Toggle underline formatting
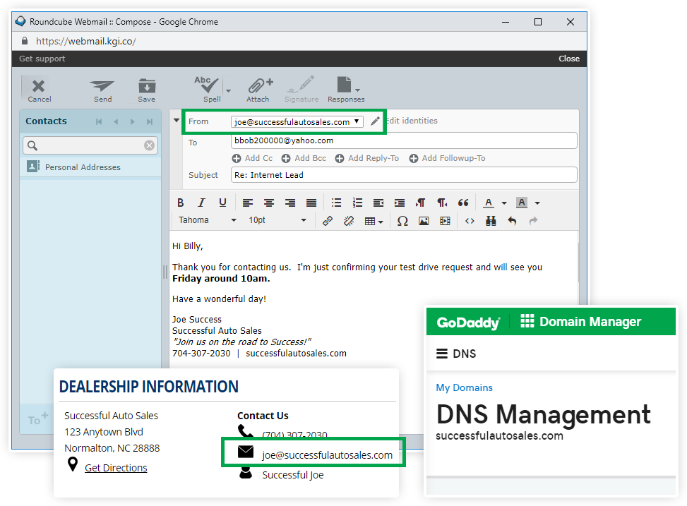This screenshot has width=687, height=506. pos(222,203)
